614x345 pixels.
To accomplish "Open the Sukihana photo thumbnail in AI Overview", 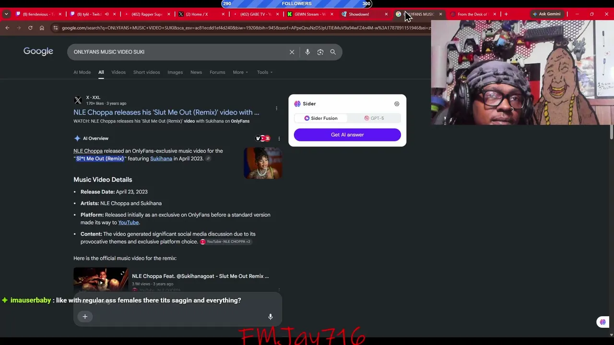I will click(x=263, y=163).
